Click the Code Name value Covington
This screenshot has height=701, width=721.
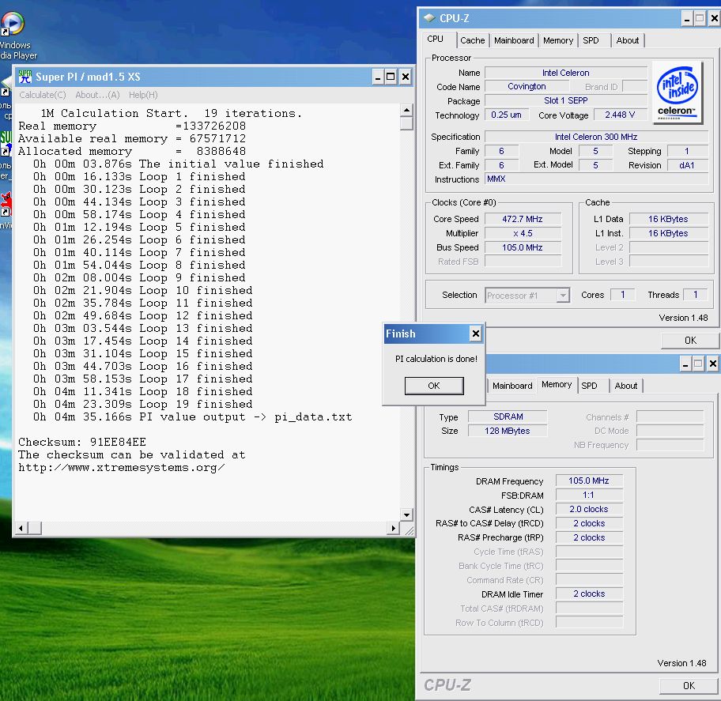[527, 86]
